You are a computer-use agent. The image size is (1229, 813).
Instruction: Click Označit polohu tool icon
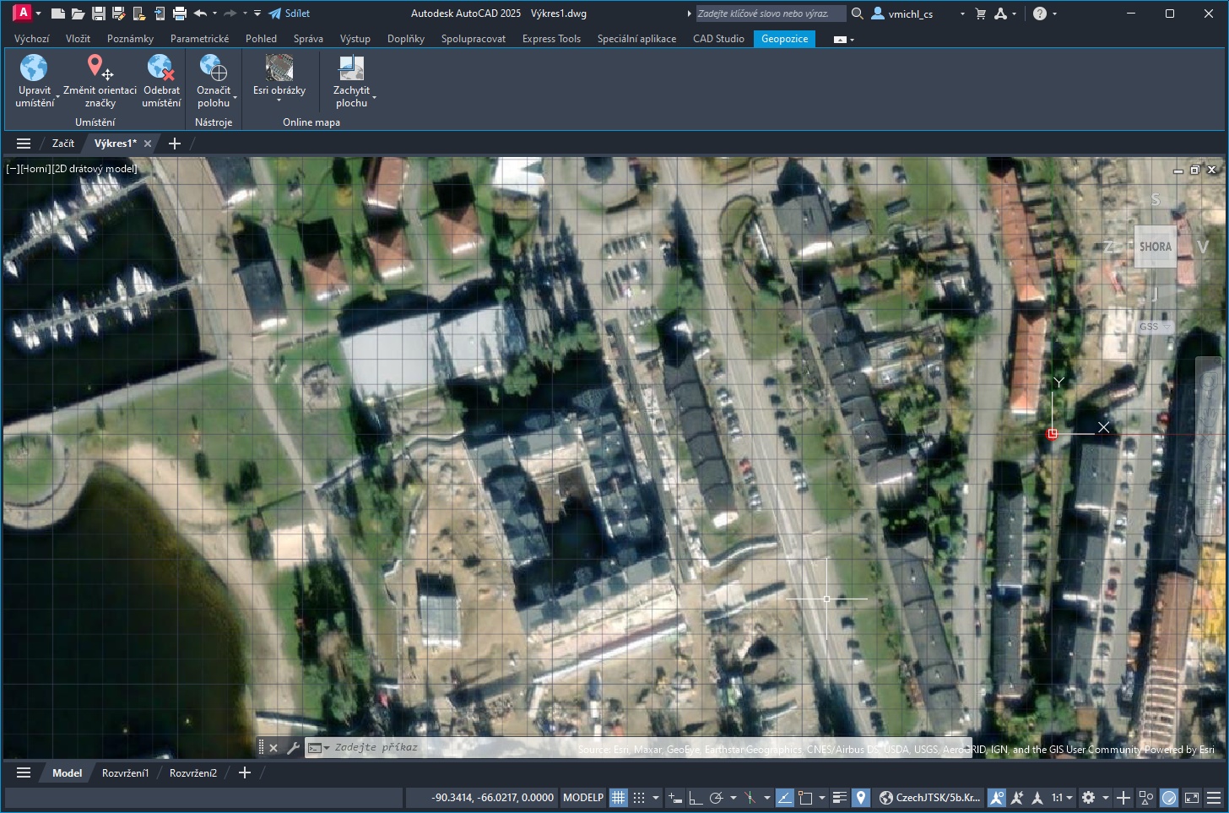(x=213, y=68)
